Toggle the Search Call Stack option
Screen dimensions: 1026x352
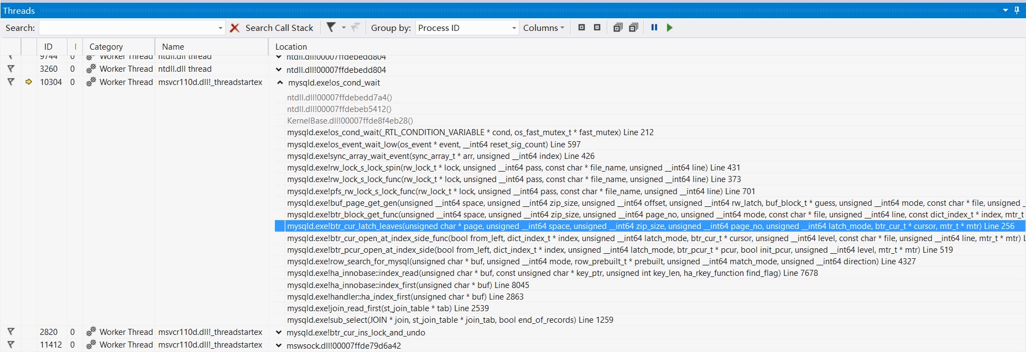point(279,28)
